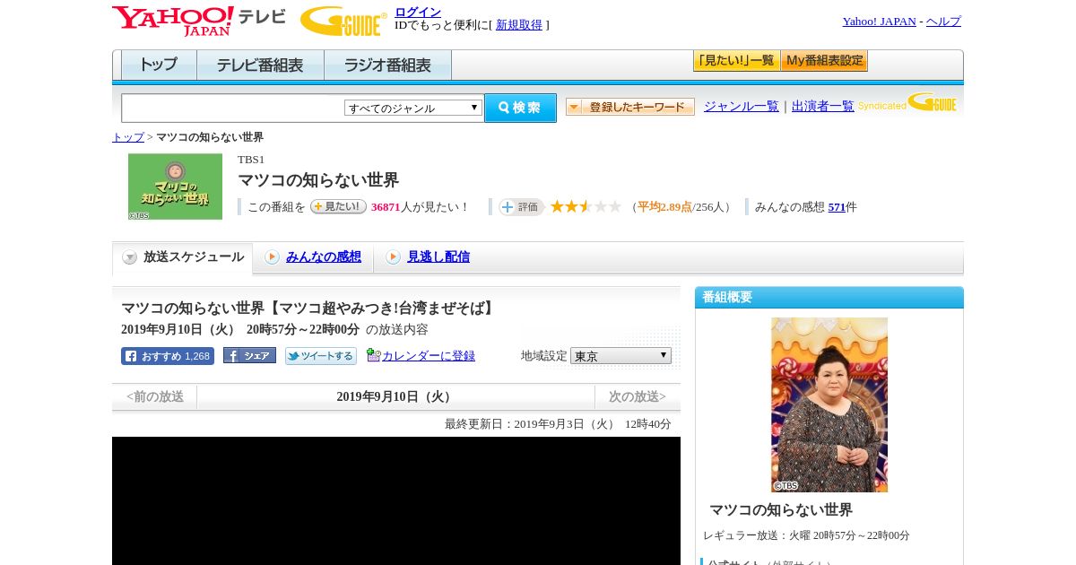Image resolution: width=1076 pixels, height=565 pixels.
Task: Click the 番組概要 panel header
Action: (829, 298)
